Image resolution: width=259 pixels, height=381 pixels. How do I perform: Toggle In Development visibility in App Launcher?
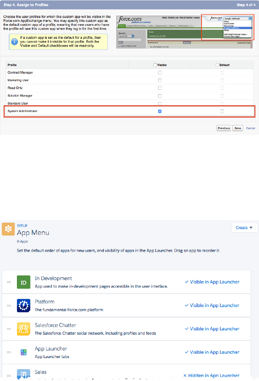point(212,282)
